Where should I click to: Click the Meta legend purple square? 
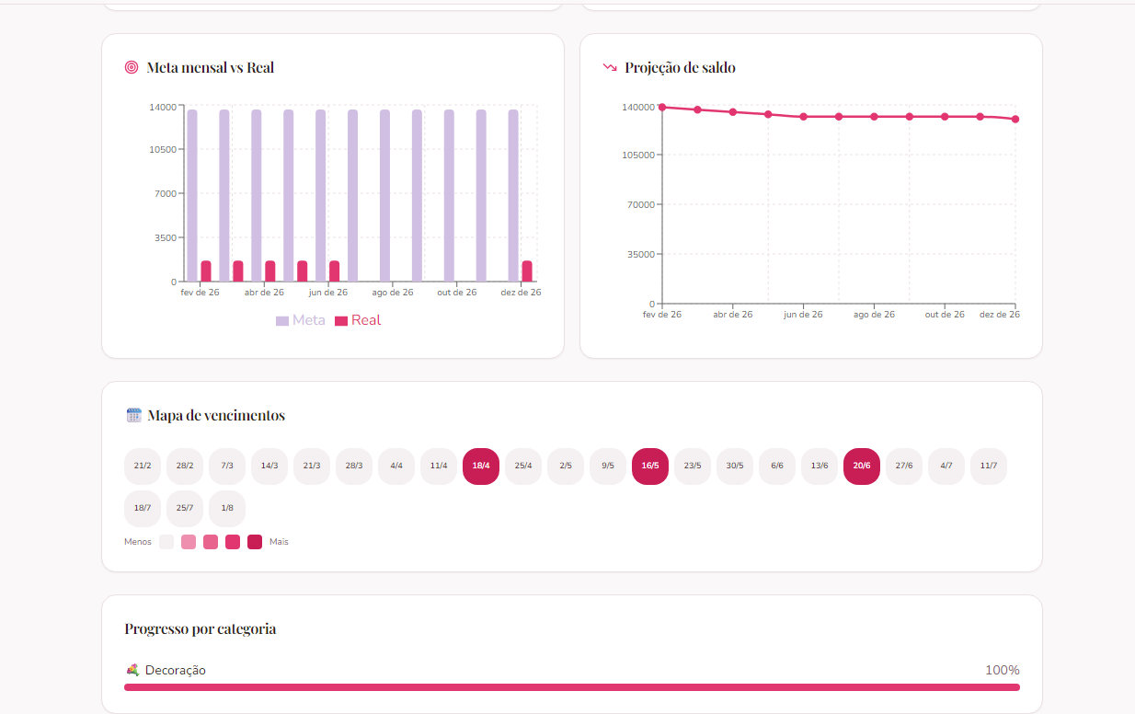[282, 321]
